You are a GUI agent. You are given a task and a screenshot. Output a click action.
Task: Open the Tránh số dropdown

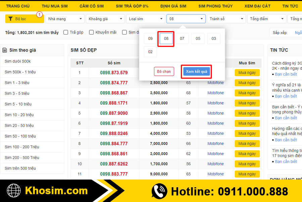point(226,19)
